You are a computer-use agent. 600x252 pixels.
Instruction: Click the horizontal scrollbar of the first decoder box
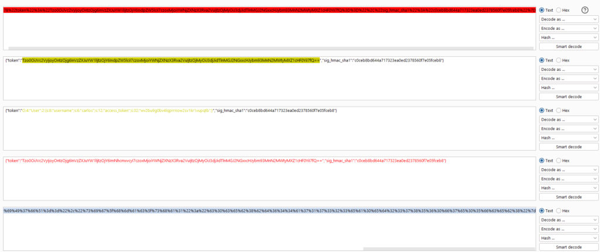(x=271, y=48)
